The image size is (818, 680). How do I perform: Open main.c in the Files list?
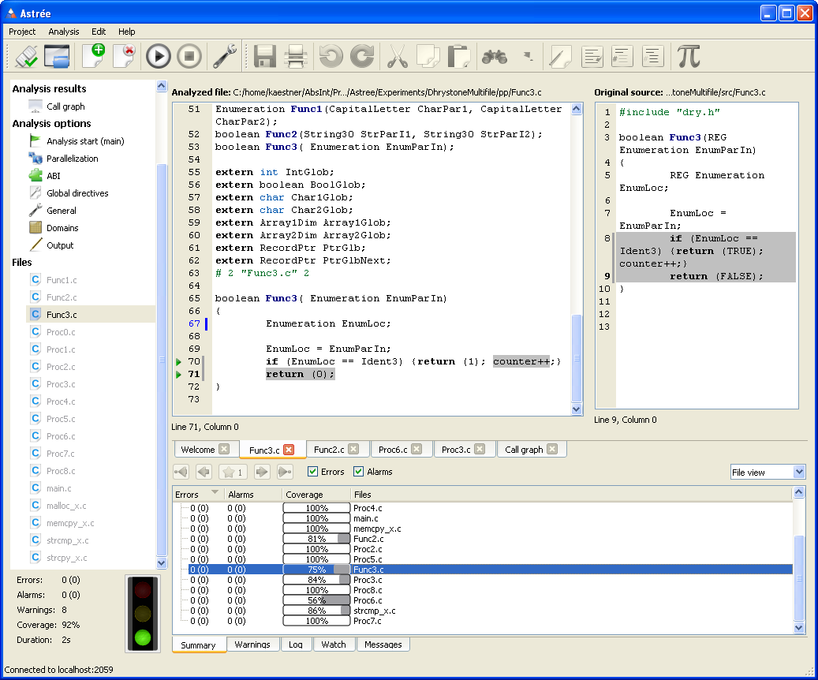tap(59, 488)
